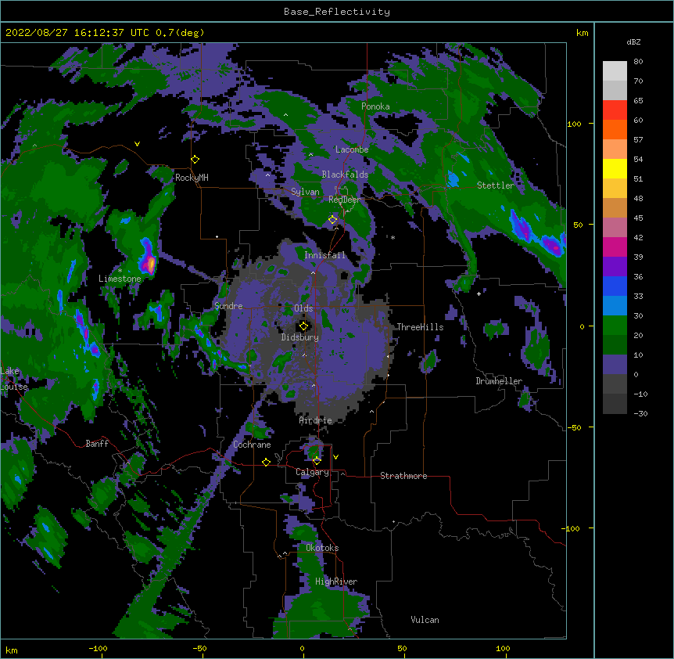Viewport: 674px width, 659px height.
Task: Click the km unit label at bottom left
Action: [x=12, y=650]
